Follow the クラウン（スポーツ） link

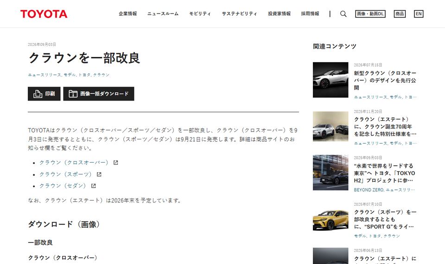[x=65, y=174]
